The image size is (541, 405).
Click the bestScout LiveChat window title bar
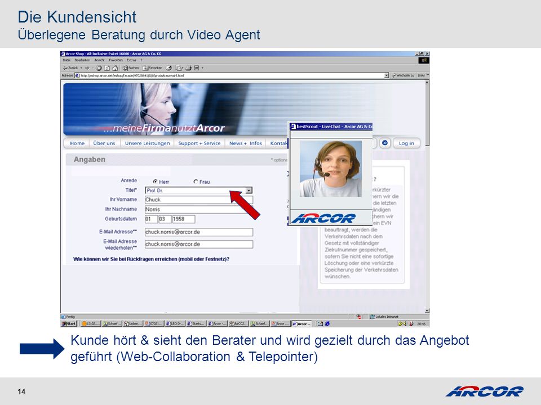(x=331, y=127)
